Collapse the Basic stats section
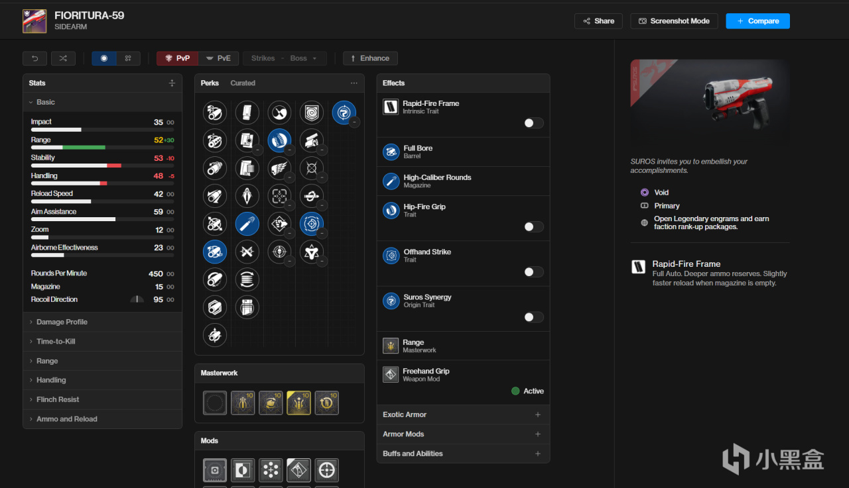Screen dimensions: 849x488 (102, 102)
